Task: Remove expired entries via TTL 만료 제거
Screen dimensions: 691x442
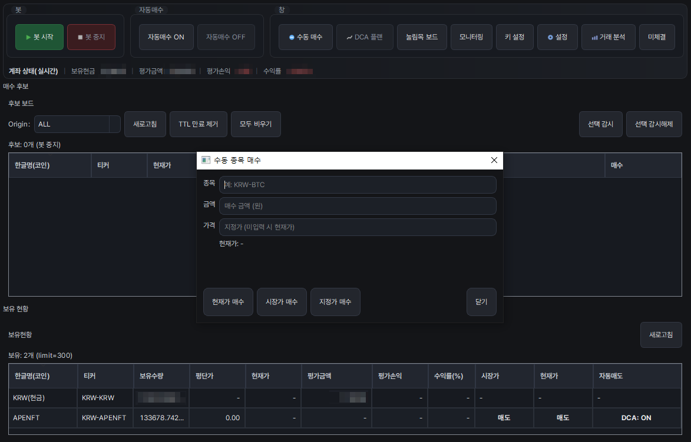Action: pos(198,124)
